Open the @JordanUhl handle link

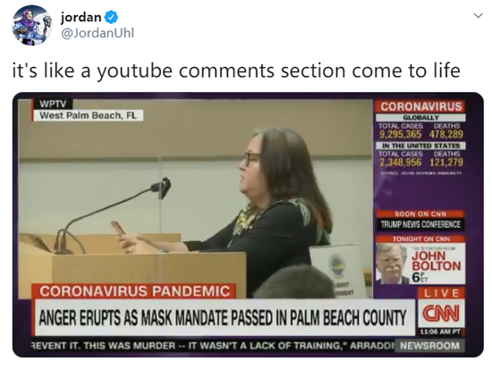98,32
